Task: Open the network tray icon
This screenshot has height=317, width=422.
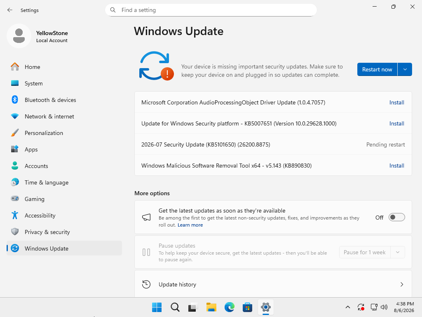Action: coord(374,307)
